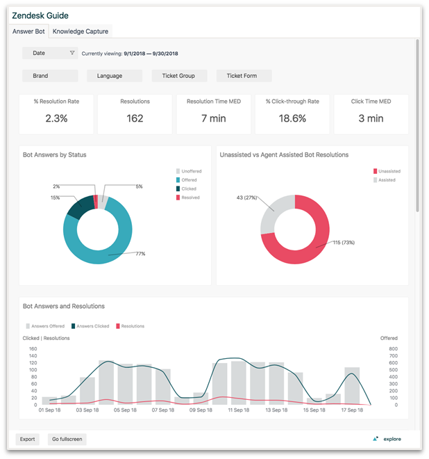Screen dimensions: 429x459
Task: Click the funnel icon in the Date filter
Action: coord(72,53)
